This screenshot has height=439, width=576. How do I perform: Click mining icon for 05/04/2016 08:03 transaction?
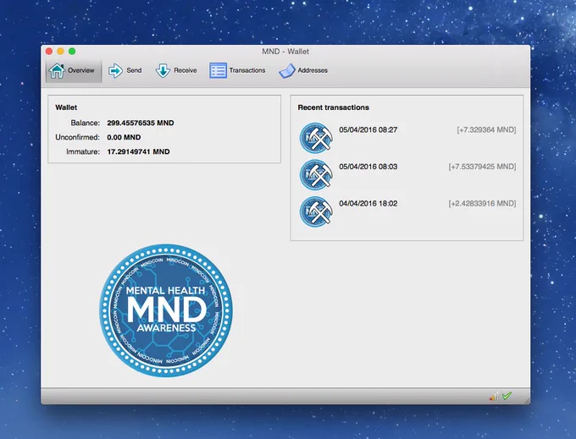click(x=316, y=174)
